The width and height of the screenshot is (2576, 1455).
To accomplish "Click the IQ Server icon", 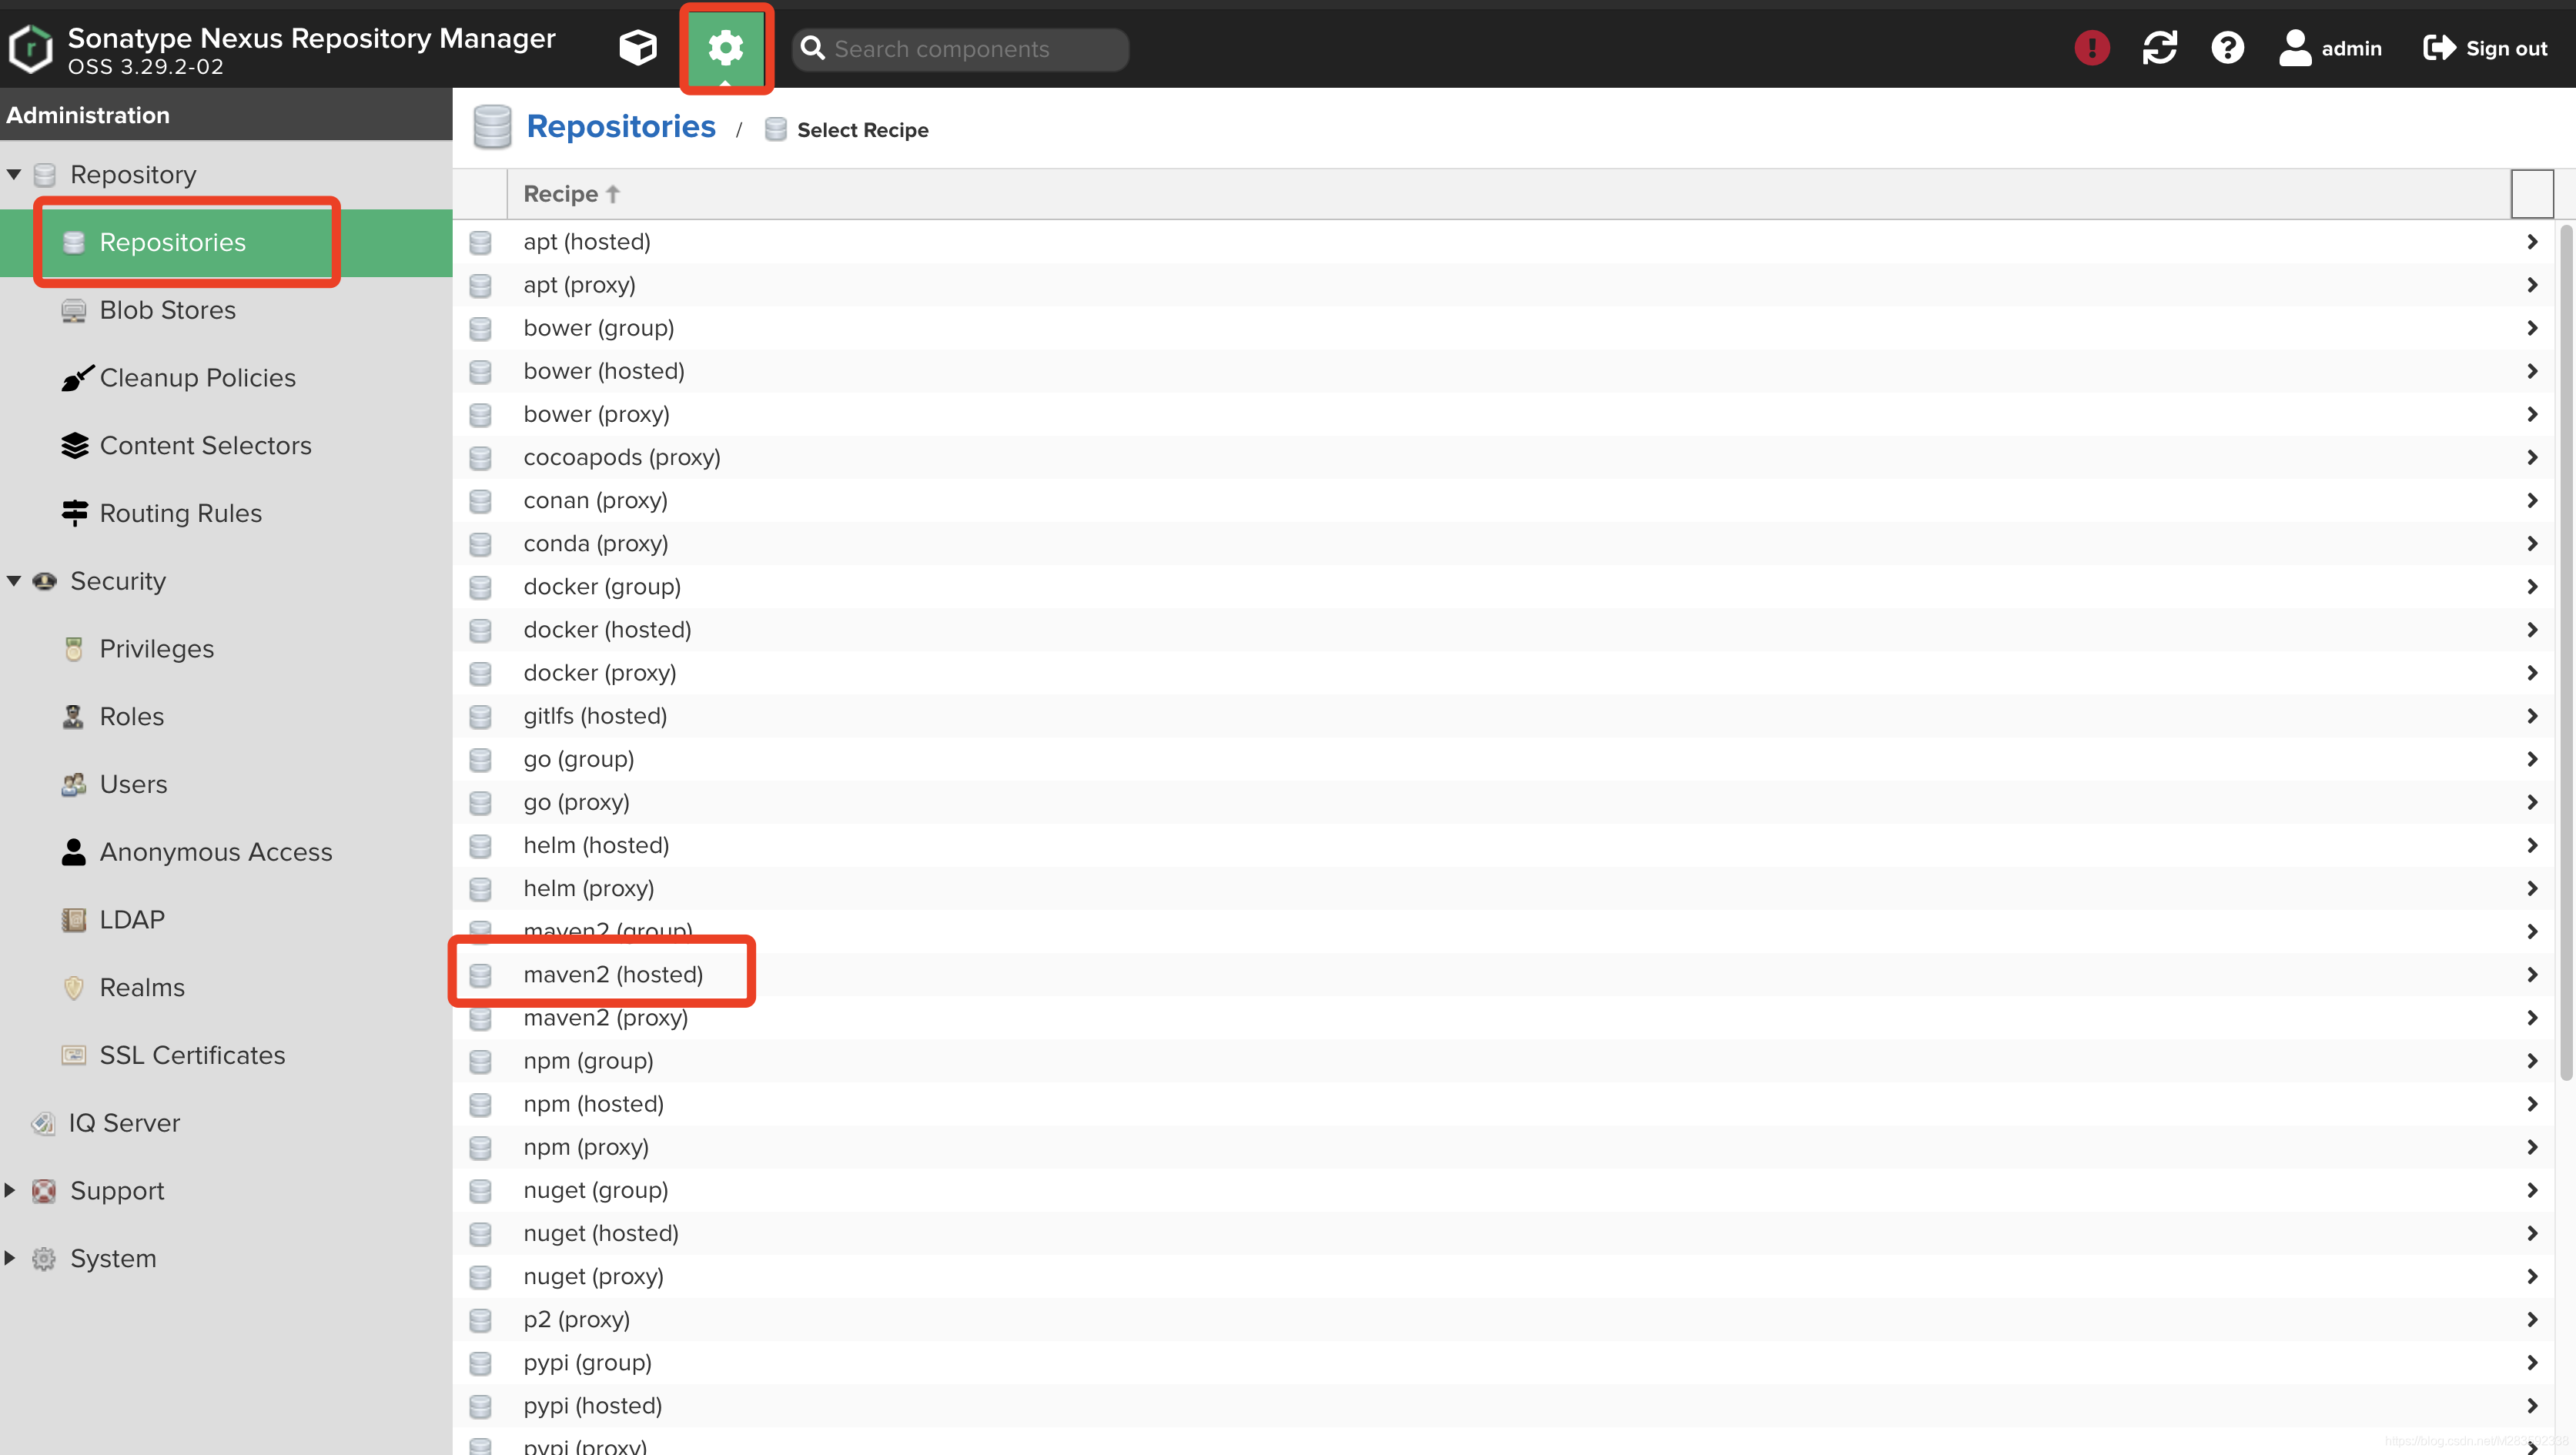I will click(42, 1123).
